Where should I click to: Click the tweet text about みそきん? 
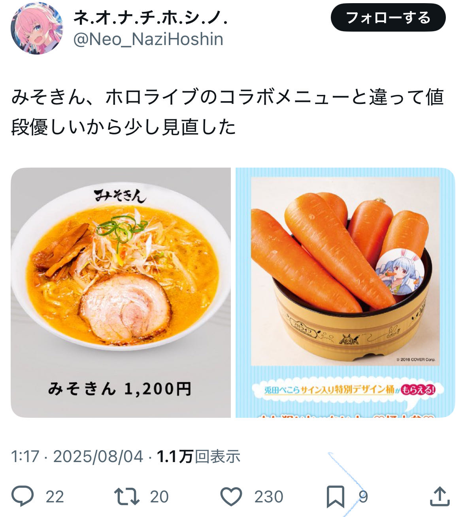click(228, 112)
